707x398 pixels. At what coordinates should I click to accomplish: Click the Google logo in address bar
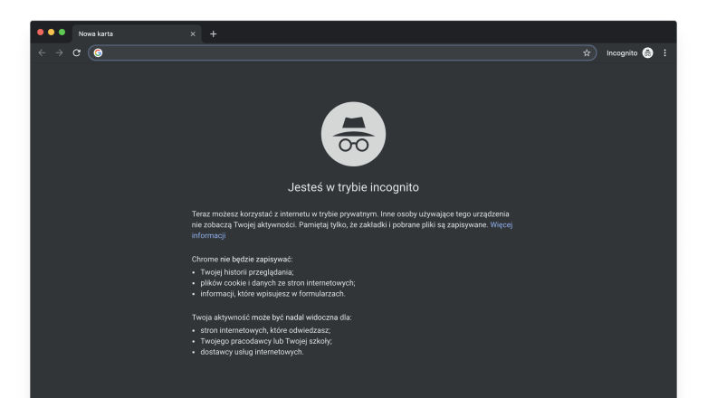click(x=98, y=52)
